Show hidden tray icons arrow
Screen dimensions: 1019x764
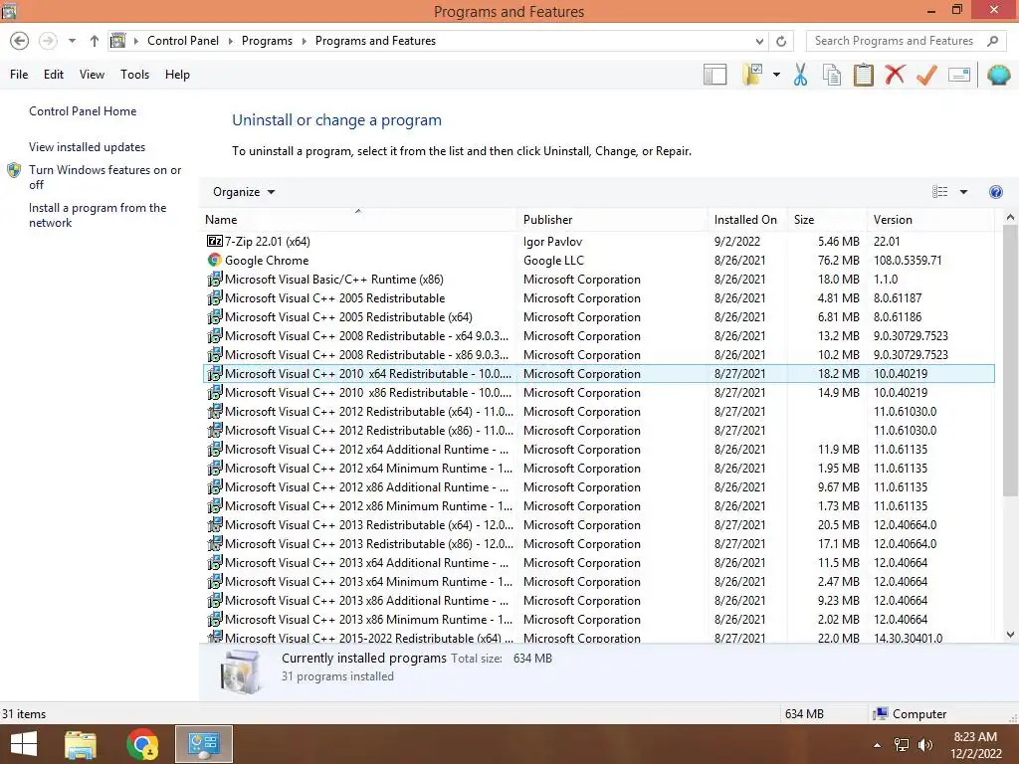(x=878, y=745)
